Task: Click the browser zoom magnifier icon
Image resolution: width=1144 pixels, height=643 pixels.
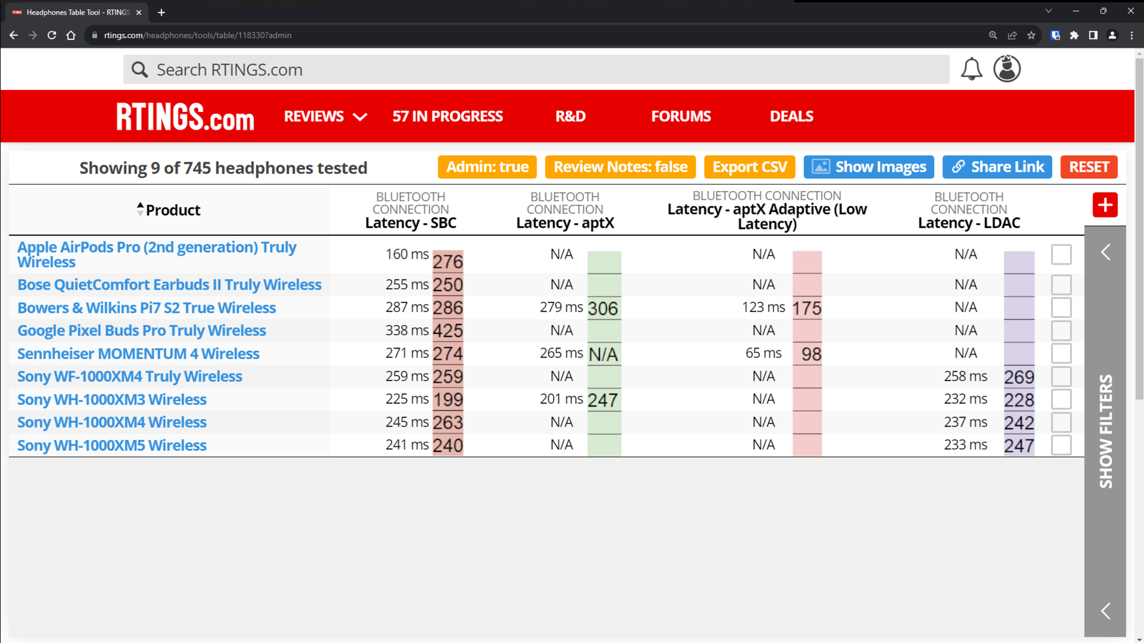Action: (x=993, y=35)
